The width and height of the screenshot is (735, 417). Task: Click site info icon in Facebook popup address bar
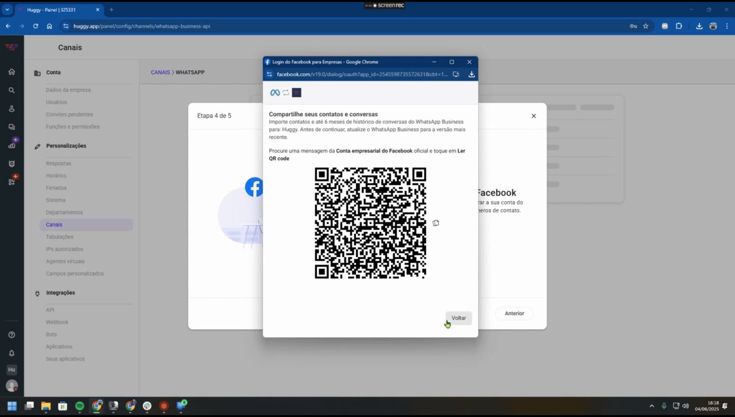(x=269, y=74)
